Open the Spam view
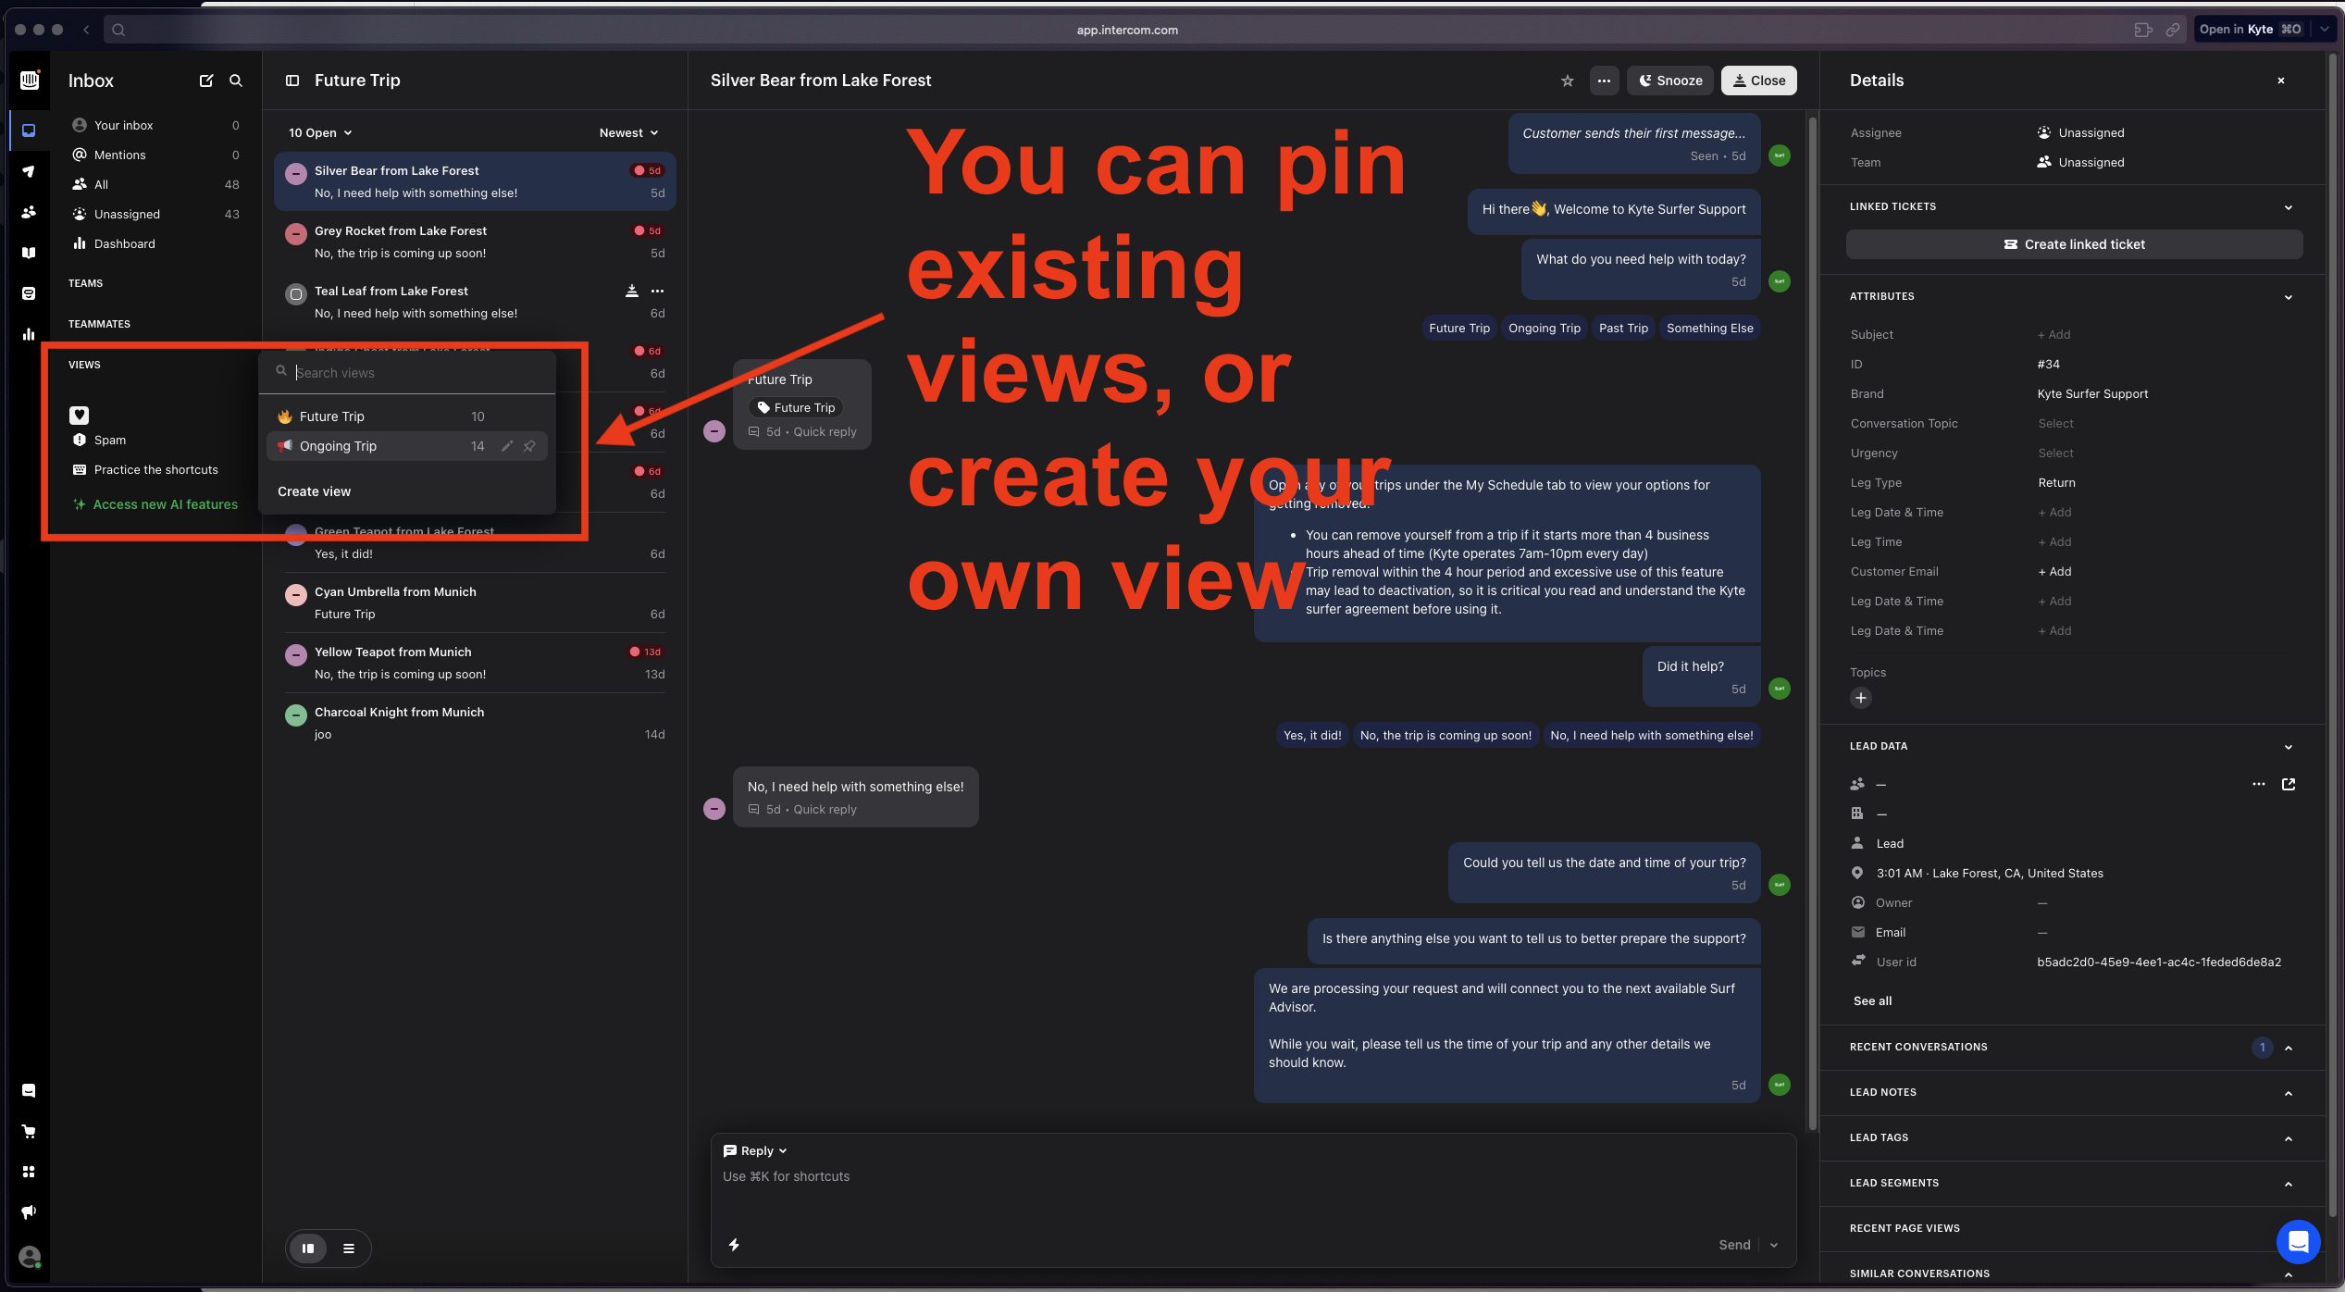This screenshot has height=1292, width=2345. point(155,440)
